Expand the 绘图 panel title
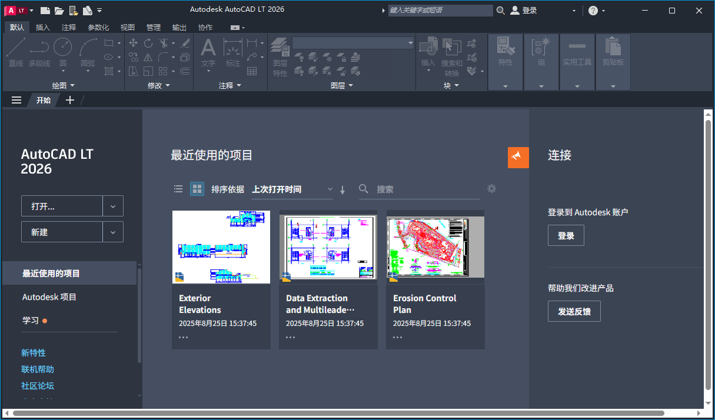This screenshot has height=420, width=715. pos(64,85)
